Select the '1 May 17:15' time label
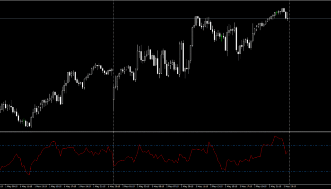 (x=70, y=187)
